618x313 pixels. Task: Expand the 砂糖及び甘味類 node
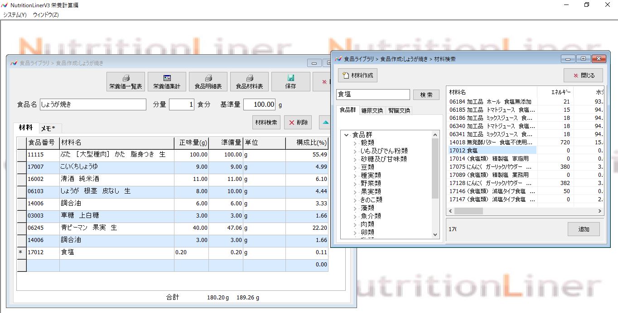pos(355,159)
